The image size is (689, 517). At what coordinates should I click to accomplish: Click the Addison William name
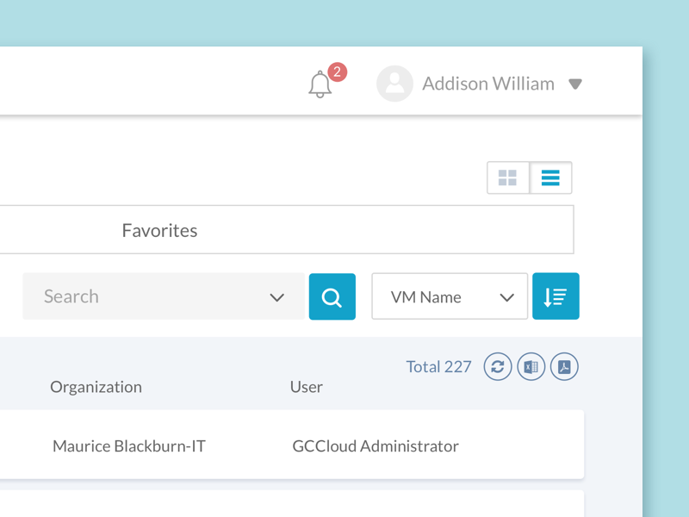coord(487,84)
